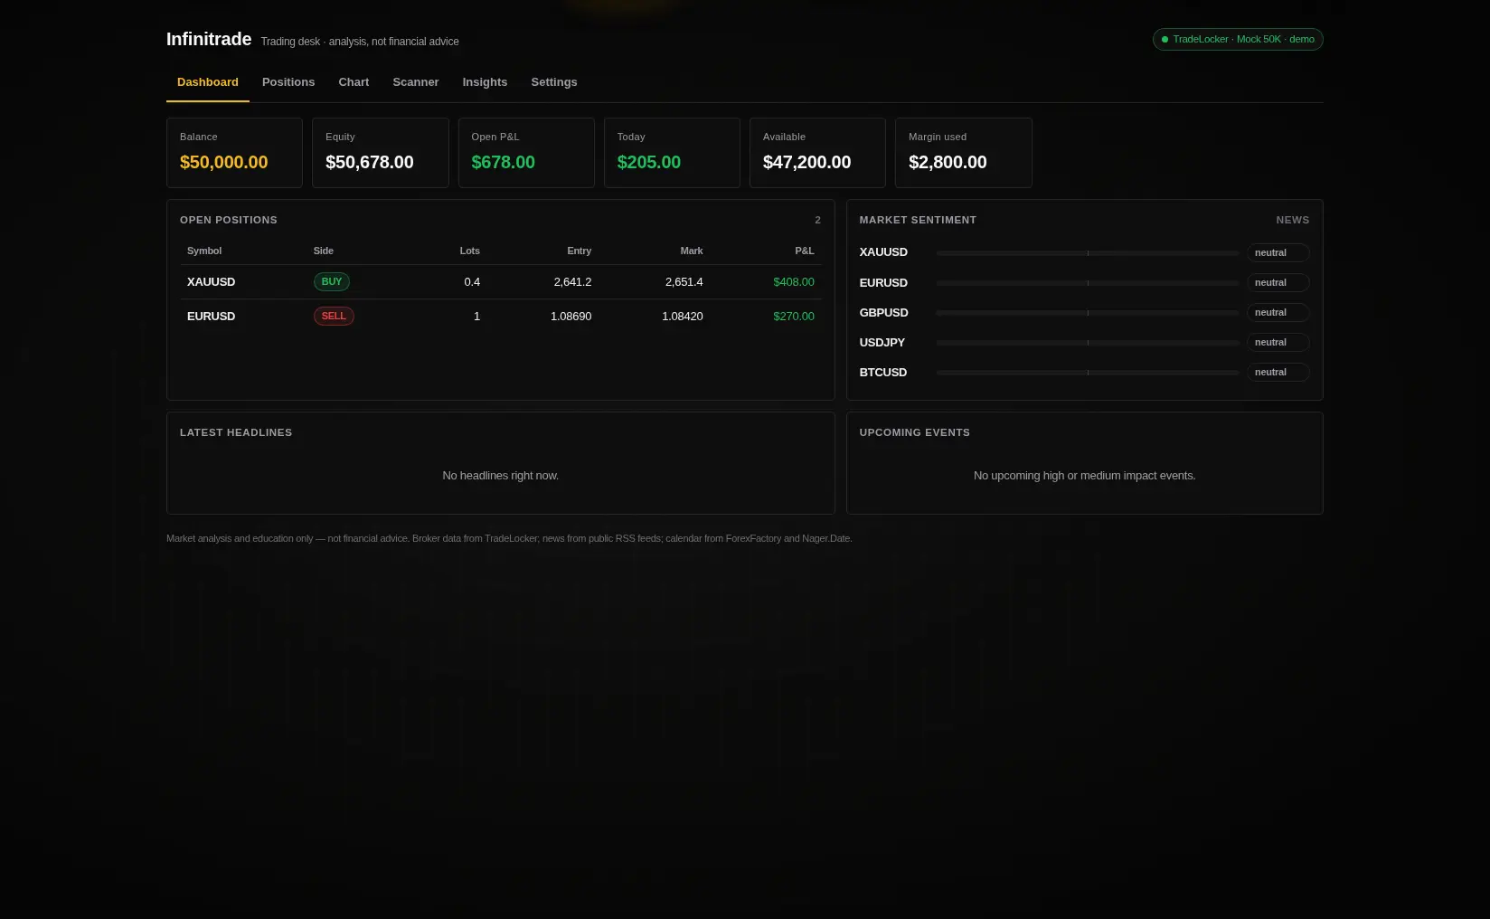The height and width of the screenshot is (919, 1490).
Task: Click the open positions count 2
Action: (x=818, y=221)
